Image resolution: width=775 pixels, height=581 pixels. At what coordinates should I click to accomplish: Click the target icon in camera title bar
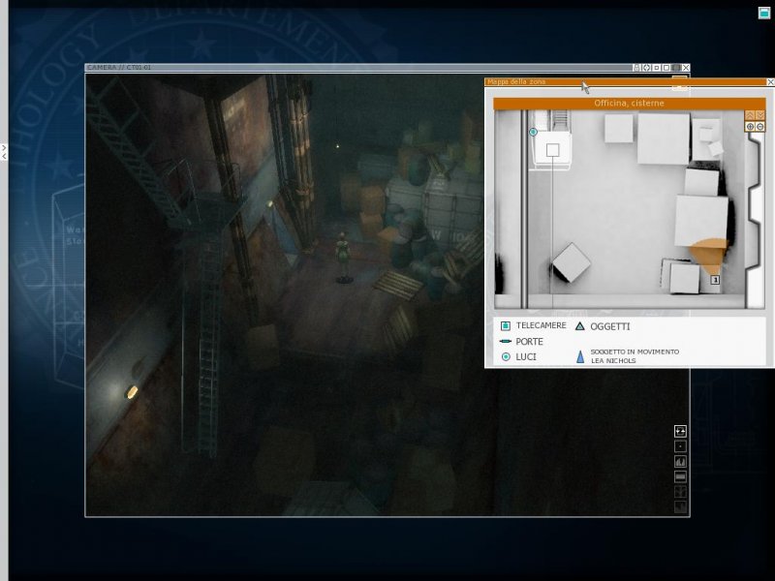coord(647,68)
